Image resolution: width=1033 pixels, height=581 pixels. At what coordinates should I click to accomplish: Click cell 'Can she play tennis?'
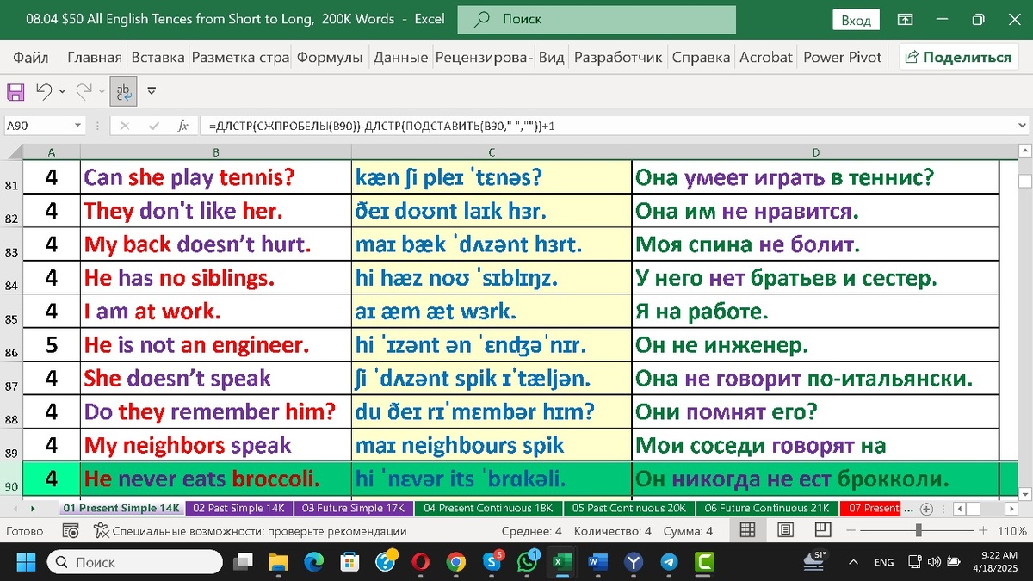point(216,178)
